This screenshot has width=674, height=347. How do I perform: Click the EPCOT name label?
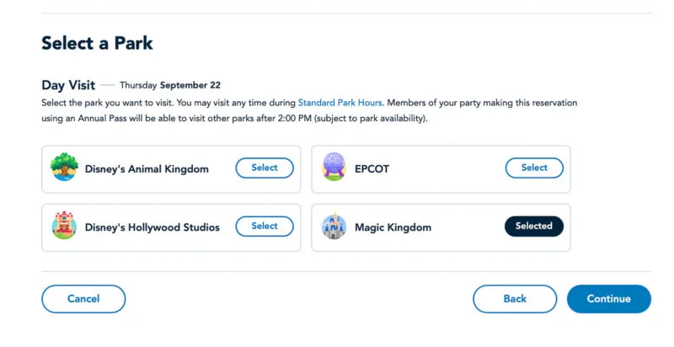coord(372,168)
